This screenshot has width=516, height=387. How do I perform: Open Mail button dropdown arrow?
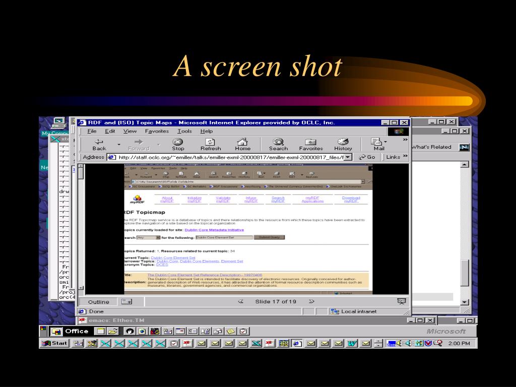pyautogui.click(x=385, y=142)
